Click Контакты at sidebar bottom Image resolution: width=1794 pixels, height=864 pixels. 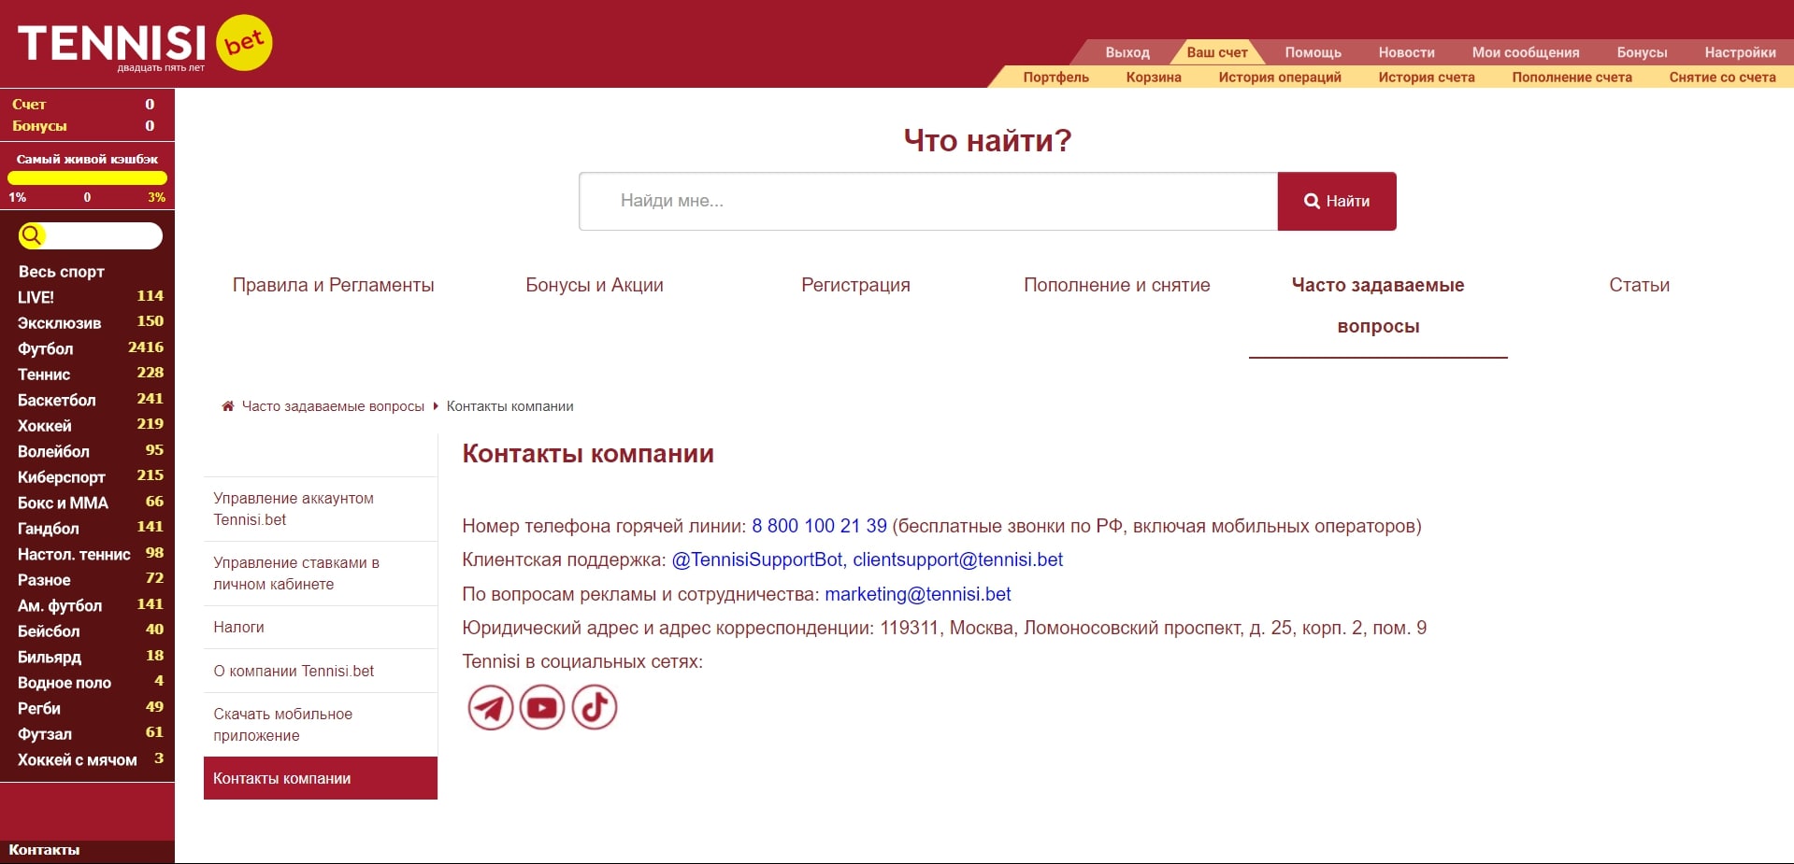pyautogui.click(x=44, y=850)
